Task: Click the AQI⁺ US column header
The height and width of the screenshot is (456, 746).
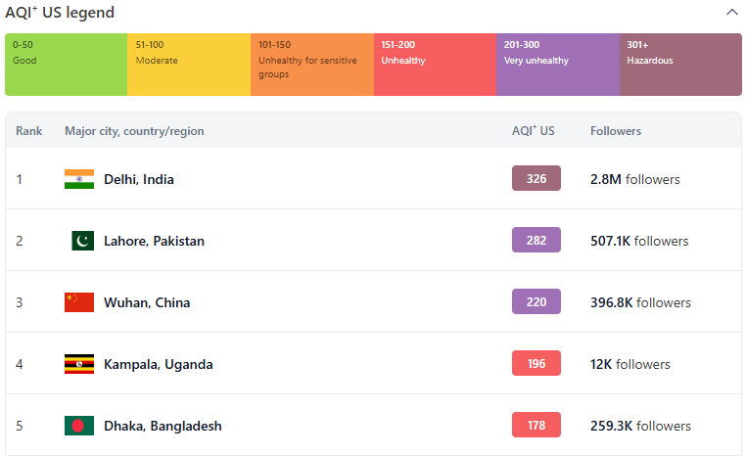Action: [534, 131]
